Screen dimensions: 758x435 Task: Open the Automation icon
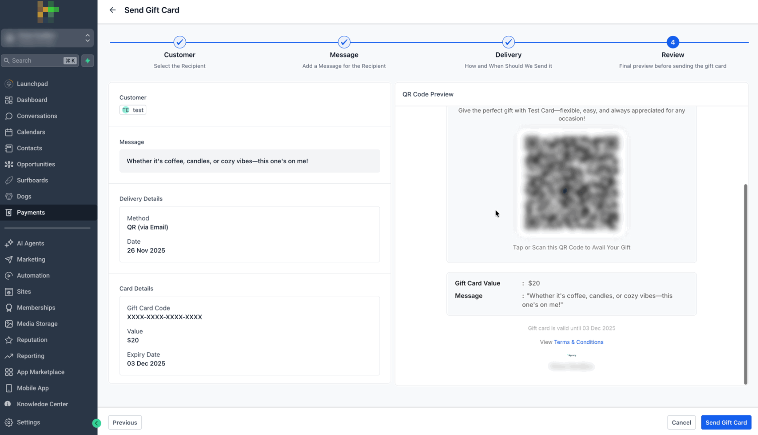tap(9, 275)
